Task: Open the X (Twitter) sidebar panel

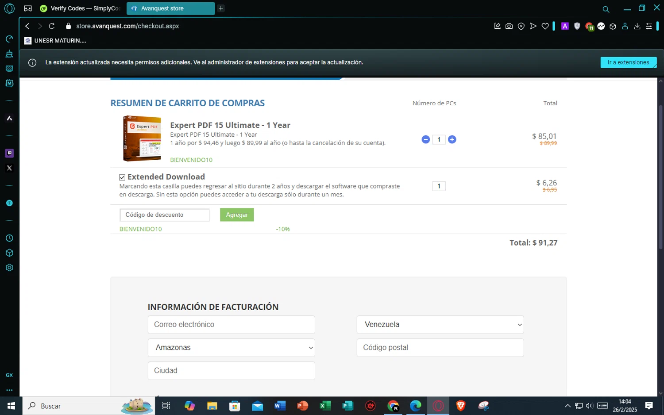Action: click(x=9, y=168)
